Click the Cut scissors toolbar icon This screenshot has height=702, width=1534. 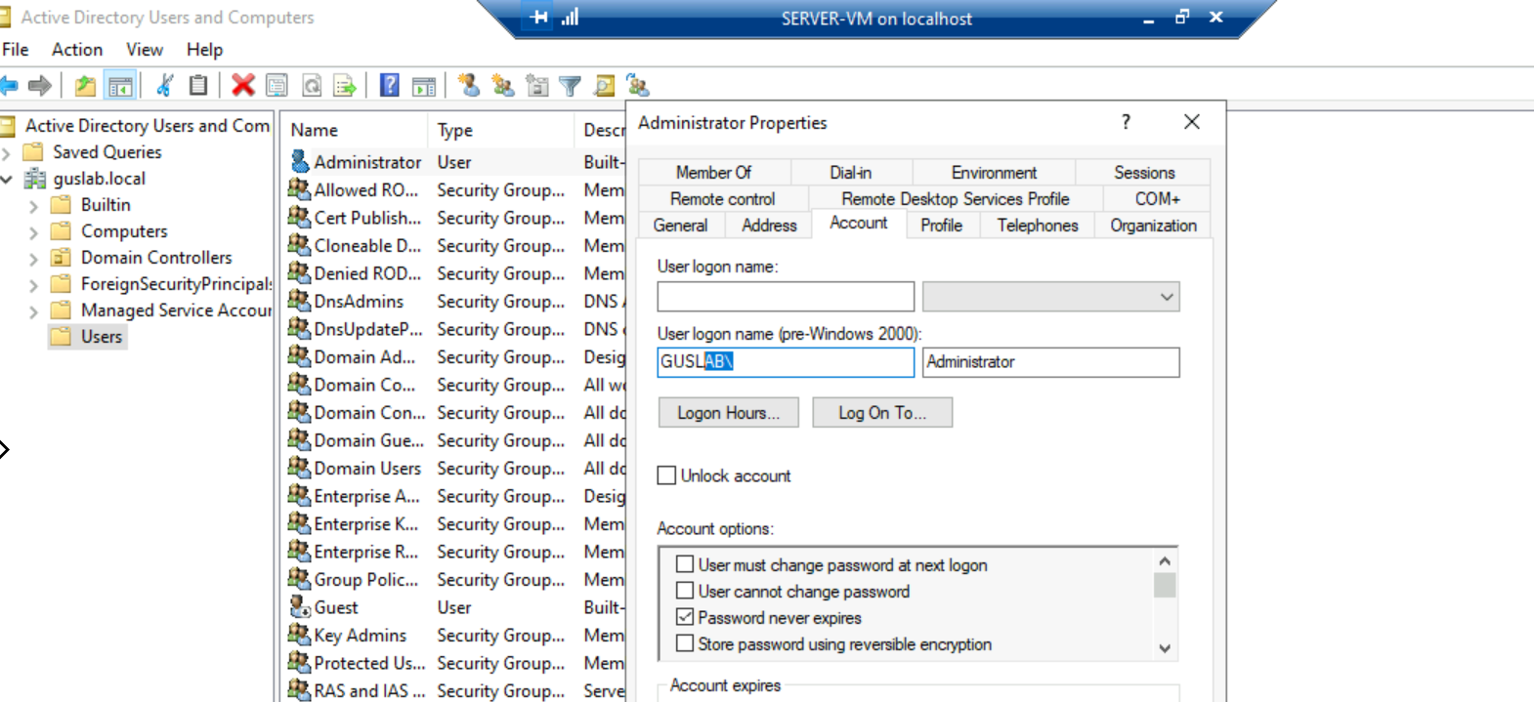tap(165, 86)
